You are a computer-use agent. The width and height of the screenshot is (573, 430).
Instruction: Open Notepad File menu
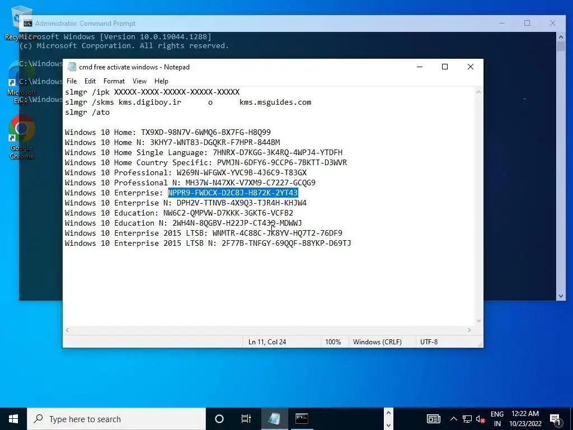tap(72, 81)
